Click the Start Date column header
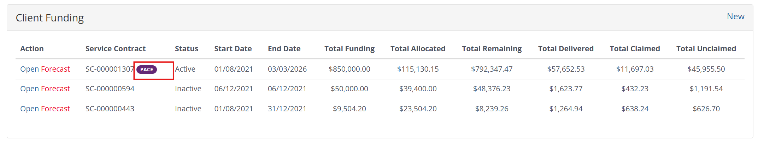758x144 pixels. (x=233, y=49)
